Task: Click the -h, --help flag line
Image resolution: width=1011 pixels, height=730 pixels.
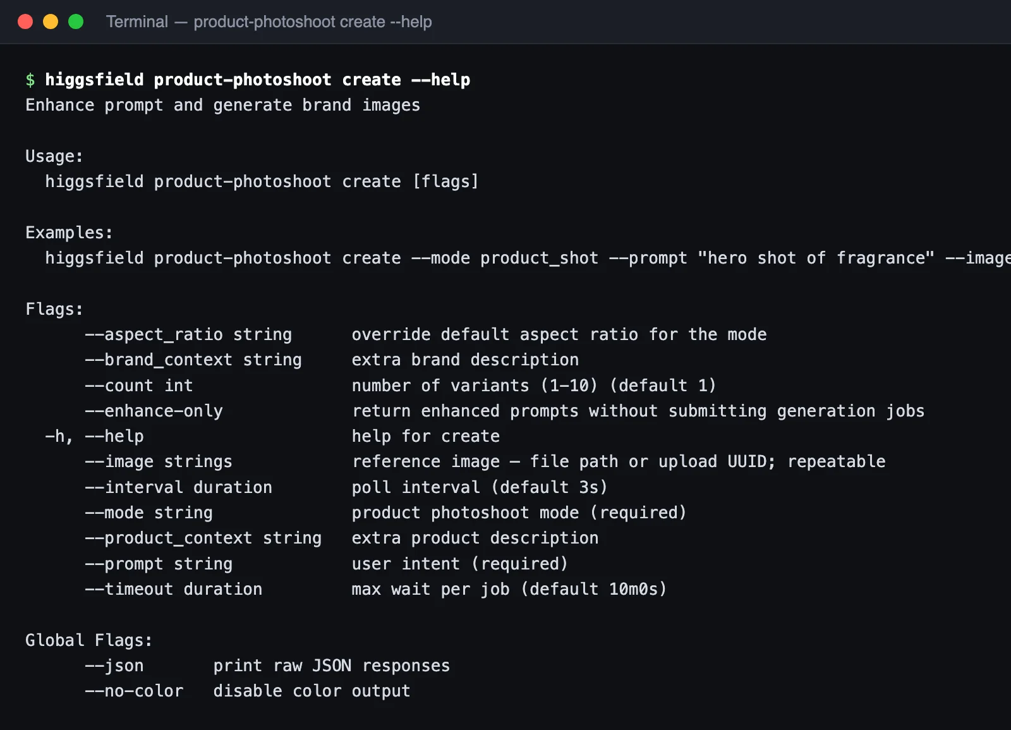Action: (x=94, y=436)
